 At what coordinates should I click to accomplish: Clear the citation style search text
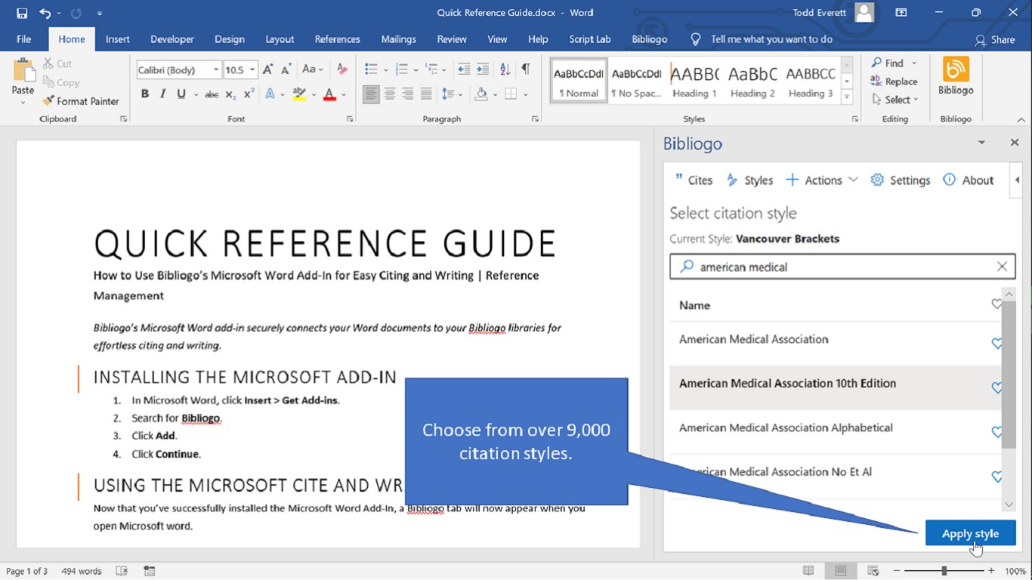pyautogui.click(x=1002, y=267)
